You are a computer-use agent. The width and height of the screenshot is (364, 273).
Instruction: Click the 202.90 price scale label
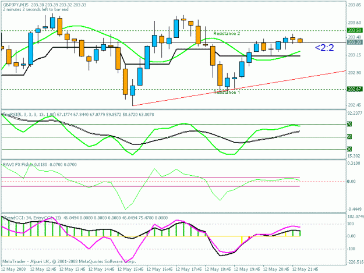pyautogui.click(x=355, y=73)
